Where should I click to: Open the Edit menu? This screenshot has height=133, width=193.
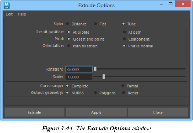(x=9, y=14)
